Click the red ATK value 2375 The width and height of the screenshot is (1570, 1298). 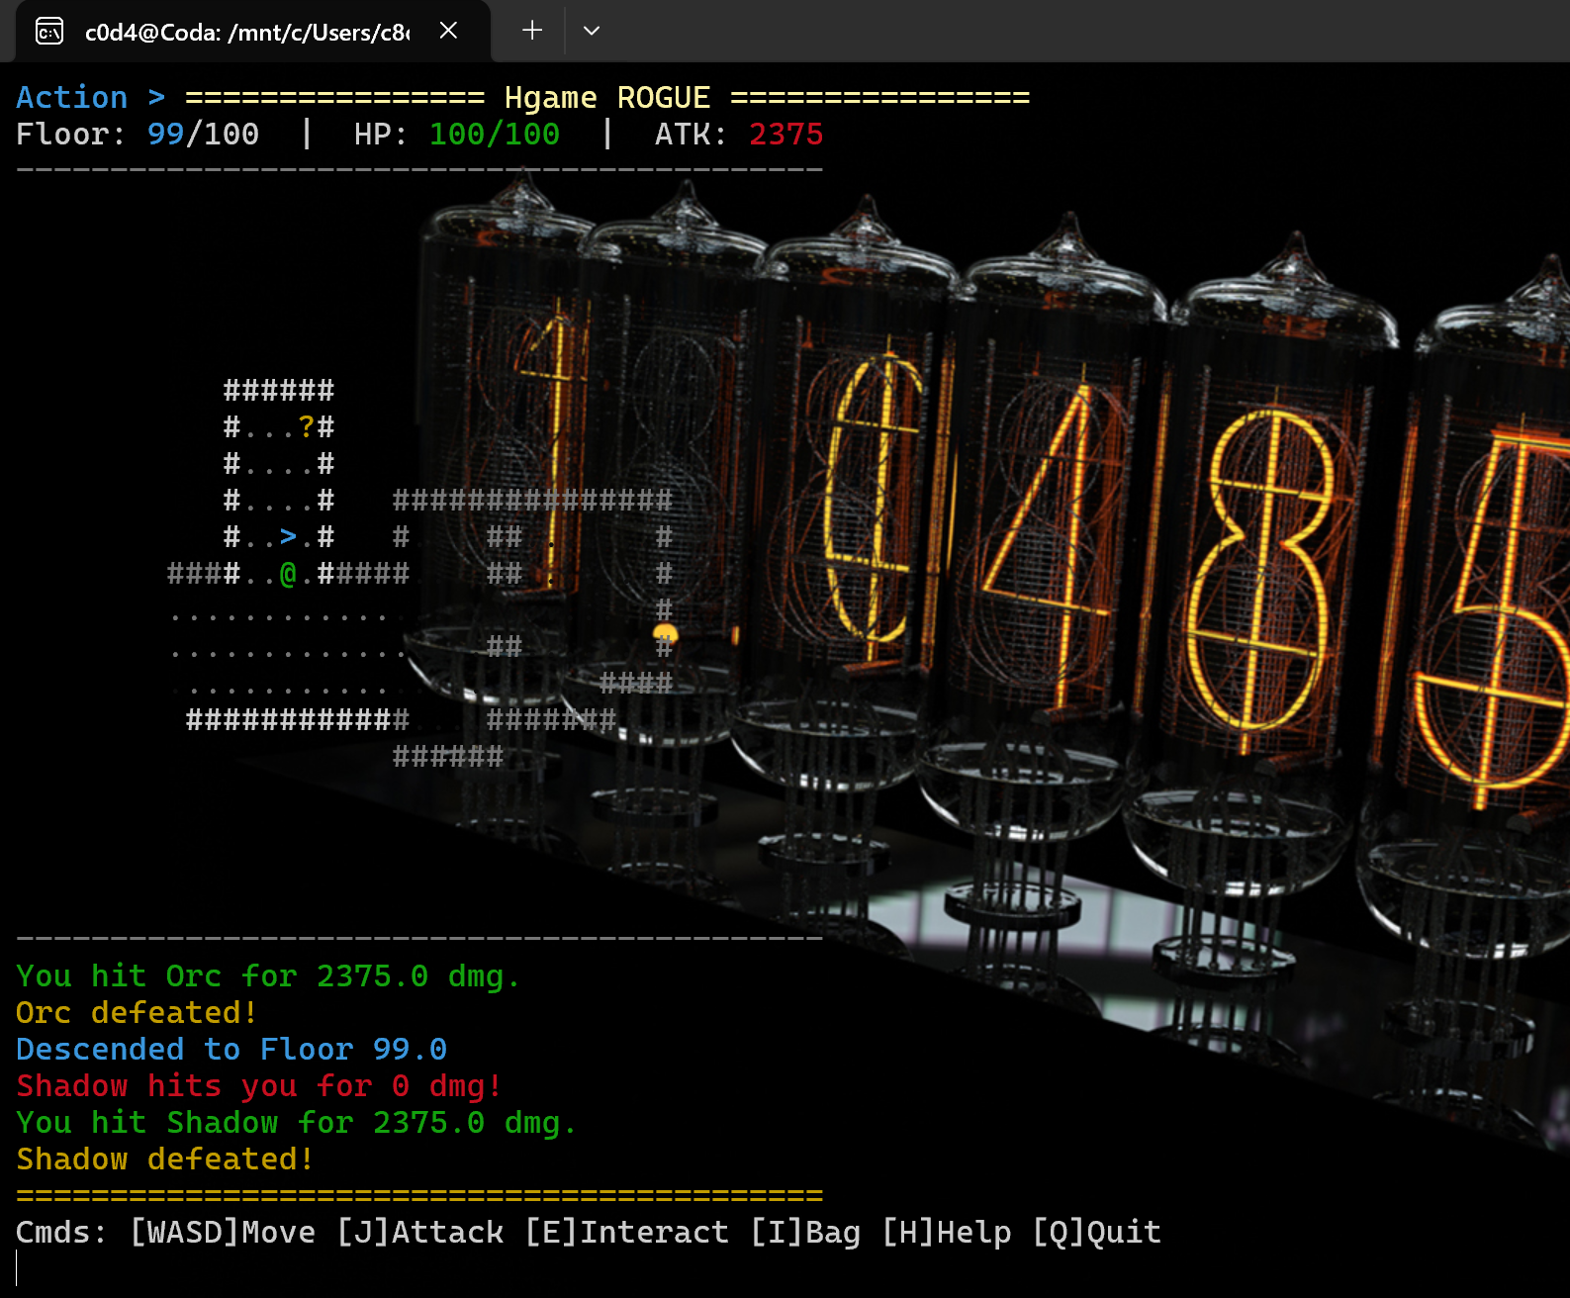785,135
